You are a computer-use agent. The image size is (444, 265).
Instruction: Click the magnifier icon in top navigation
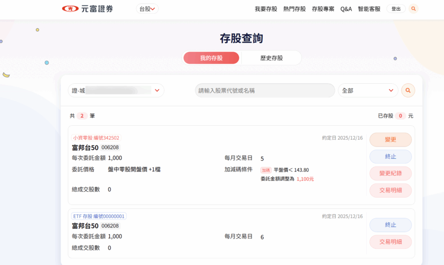[413, 9]
